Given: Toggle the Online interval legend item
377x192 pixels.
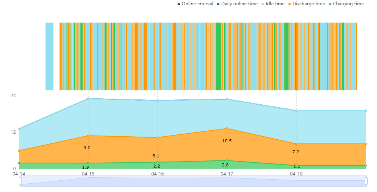Looking at the screenshot, I should click(195, 4).
